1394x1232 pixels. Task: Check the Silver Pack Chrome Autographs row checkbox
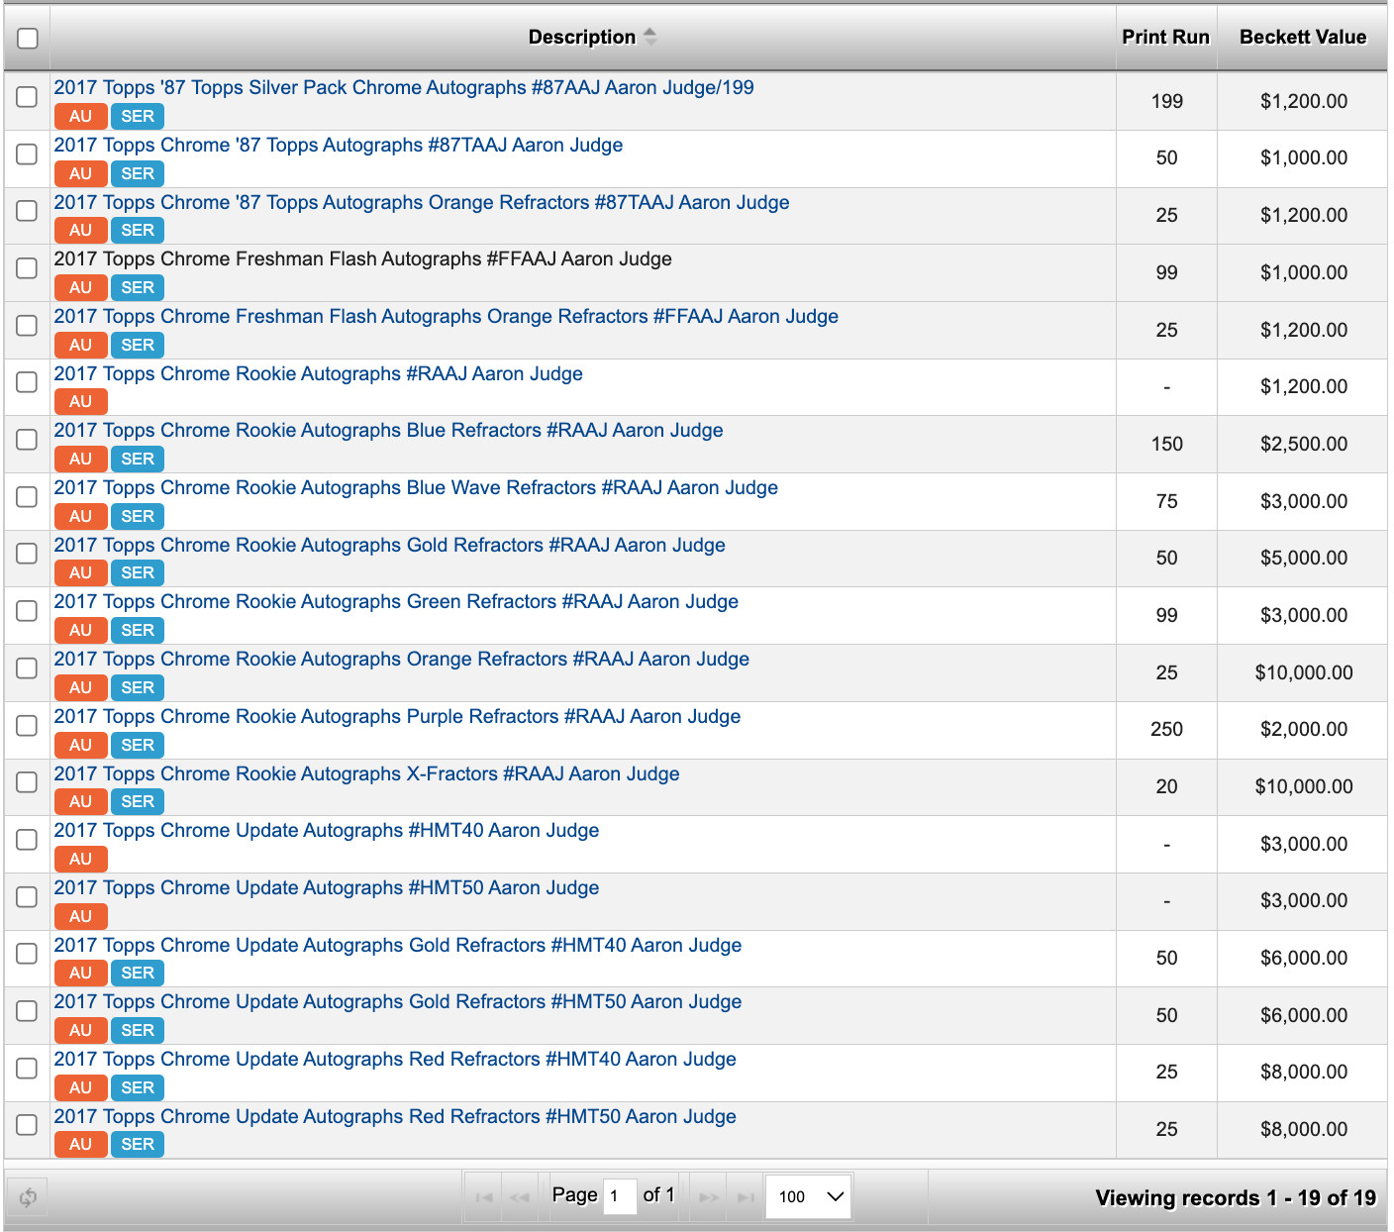(x=27, y=96)
